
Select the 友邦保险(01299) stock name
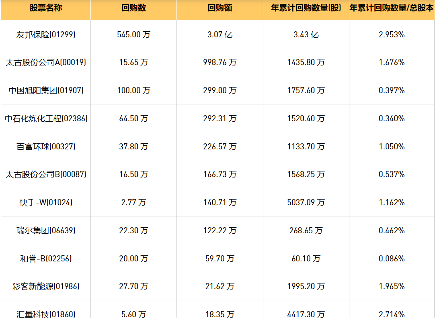[46, 35]
